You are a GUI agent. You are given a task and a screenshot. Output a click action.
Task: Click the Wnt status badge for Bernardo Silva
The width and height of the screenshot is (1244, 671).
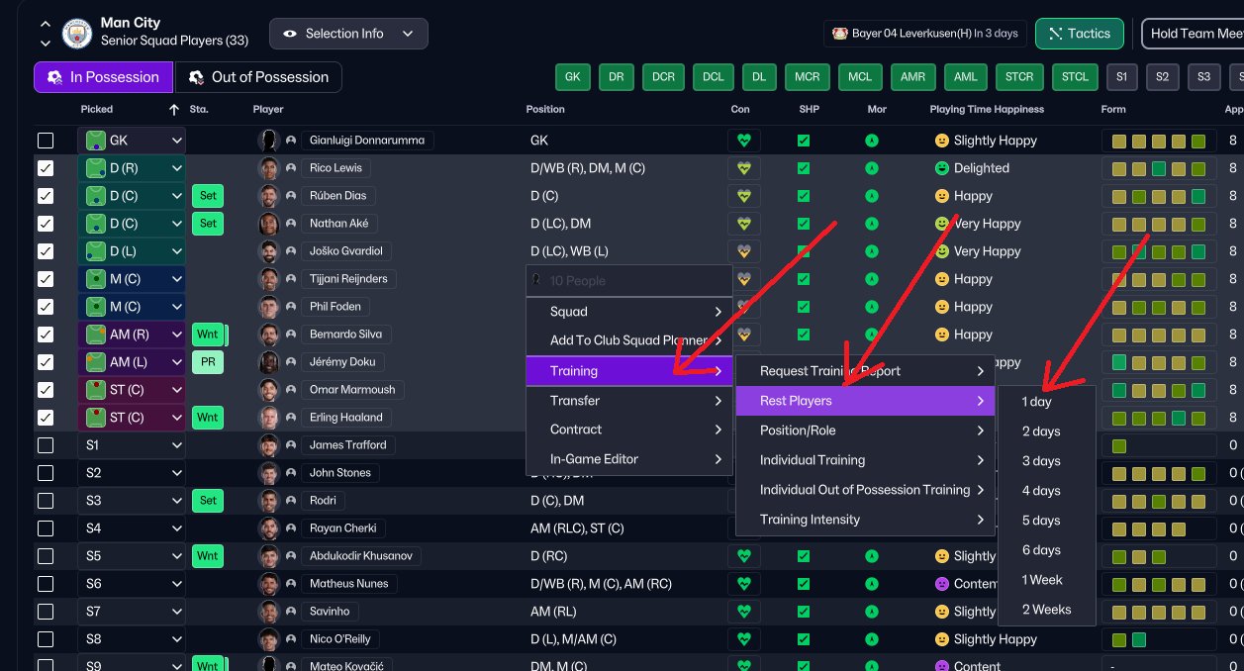209,335
